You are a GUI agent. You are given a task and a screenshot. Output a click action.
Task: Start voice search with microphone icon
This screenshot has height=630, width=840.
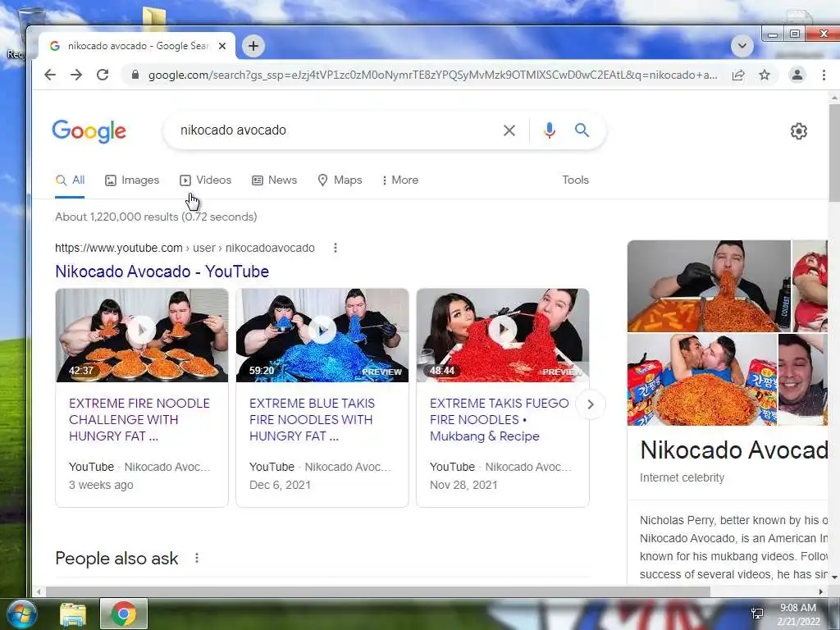[549, 130]
